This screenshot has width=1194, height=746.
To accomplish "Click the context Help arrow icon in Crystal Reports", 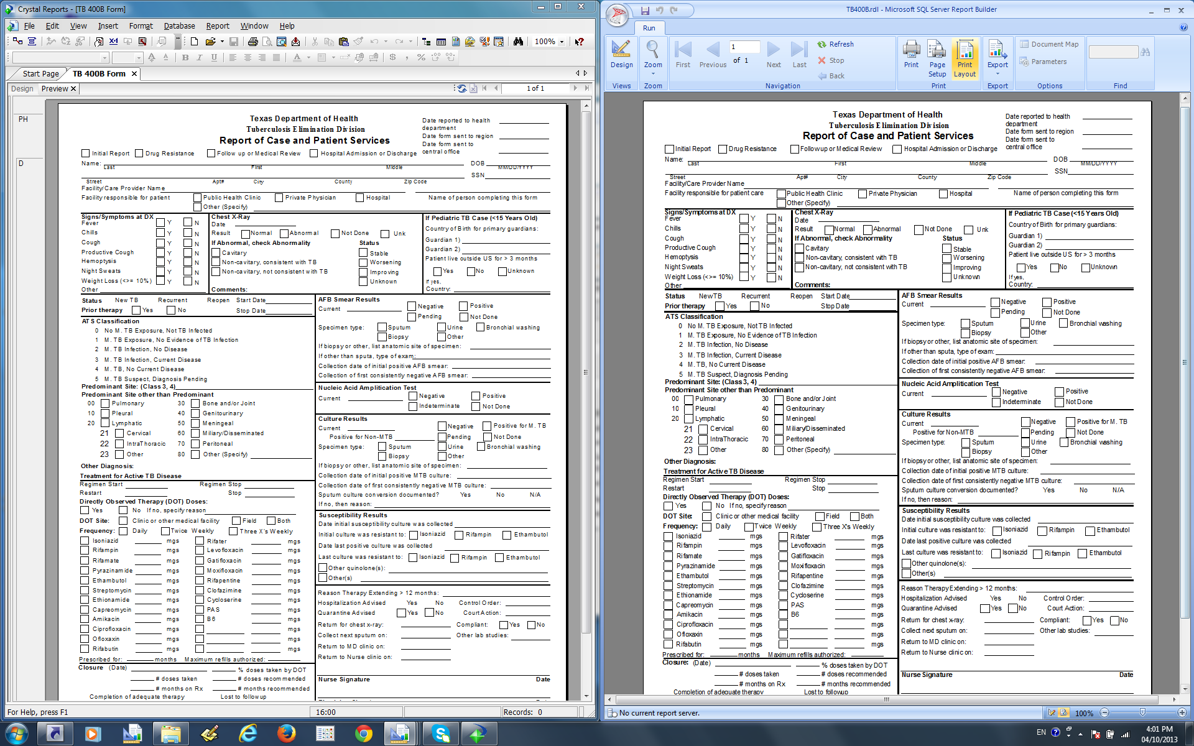I will pyautogui.click(x=579, y=42).
